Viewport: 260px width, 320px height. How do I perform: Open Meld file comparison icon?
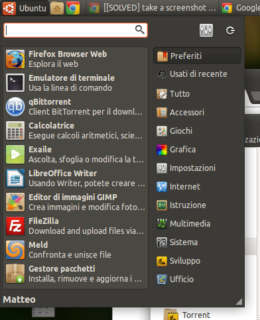(15, 250)
